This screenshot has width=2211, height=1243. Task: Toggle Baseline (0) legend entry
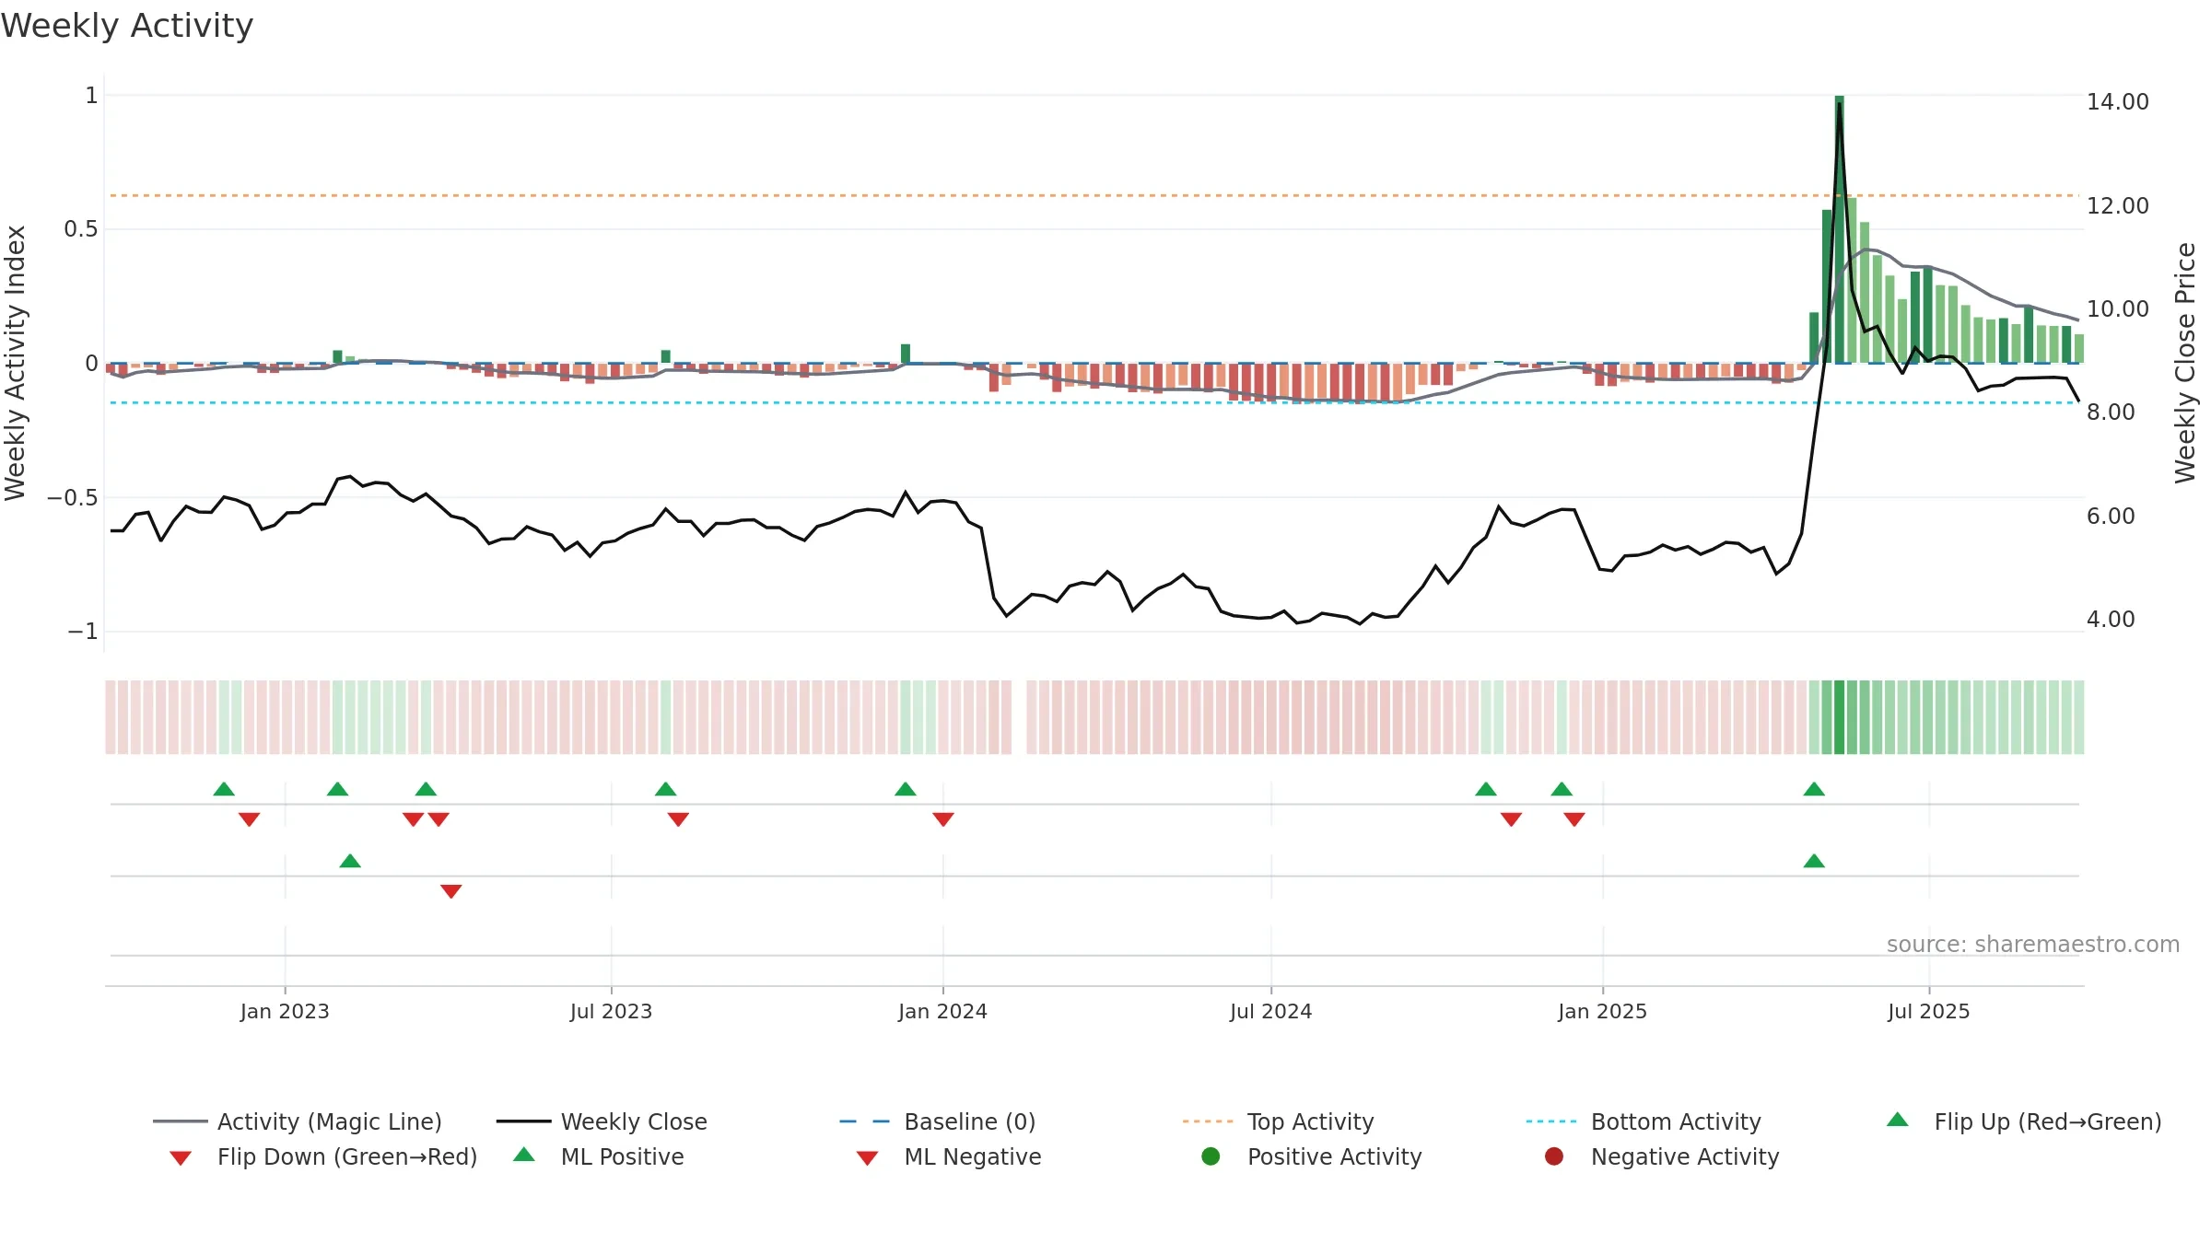[938, 1121]
